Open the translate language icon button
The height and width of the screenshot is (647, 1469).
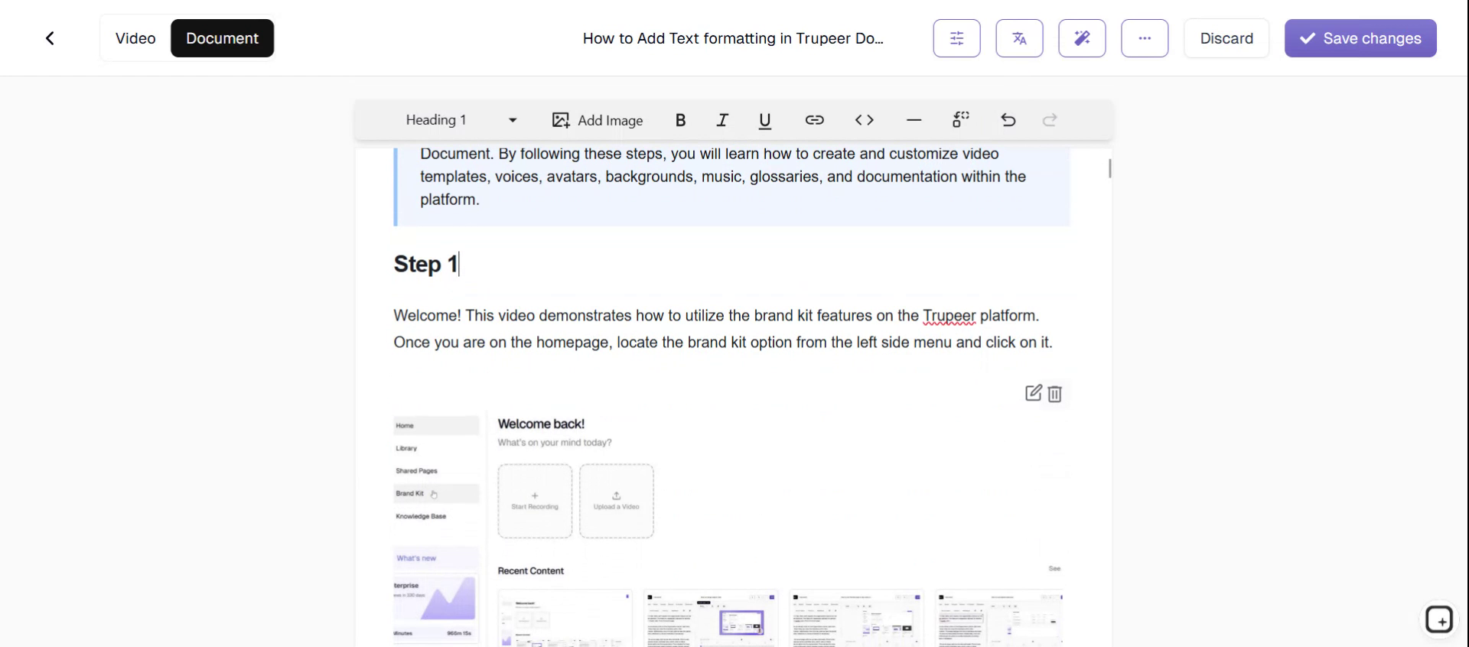coord(1019,38)
